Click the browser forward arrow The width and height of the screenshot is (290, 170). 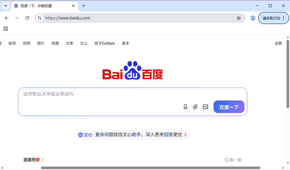tap(17, 18)
